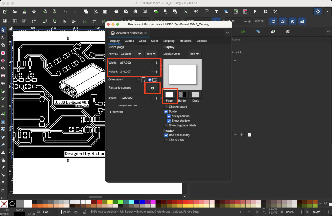Open Preferences with the wrench icon
The image size is (332, 216).
[275, 12]
